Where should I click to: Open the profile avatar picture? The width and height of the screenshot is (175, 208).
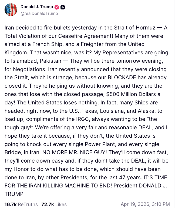11,10
